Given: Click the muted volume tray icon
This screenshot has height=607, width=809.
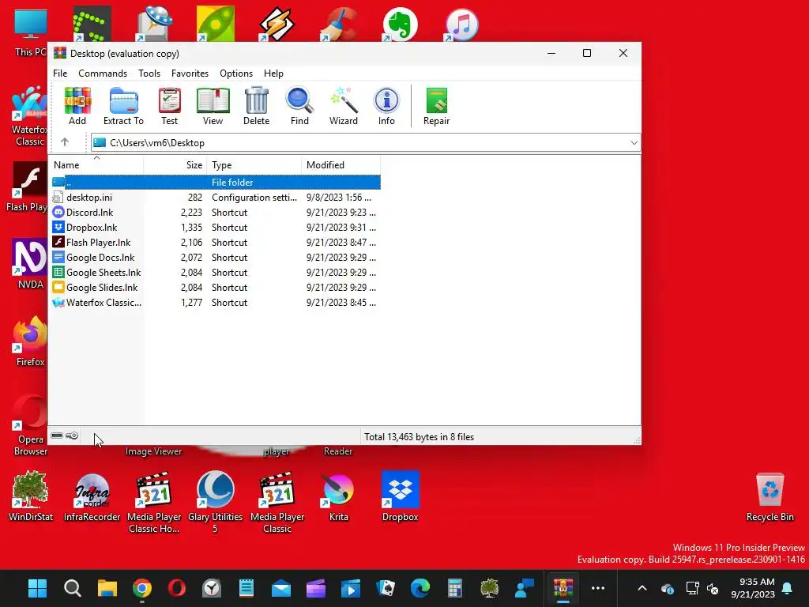Looking at the screenshot, I should pos(713,588).
